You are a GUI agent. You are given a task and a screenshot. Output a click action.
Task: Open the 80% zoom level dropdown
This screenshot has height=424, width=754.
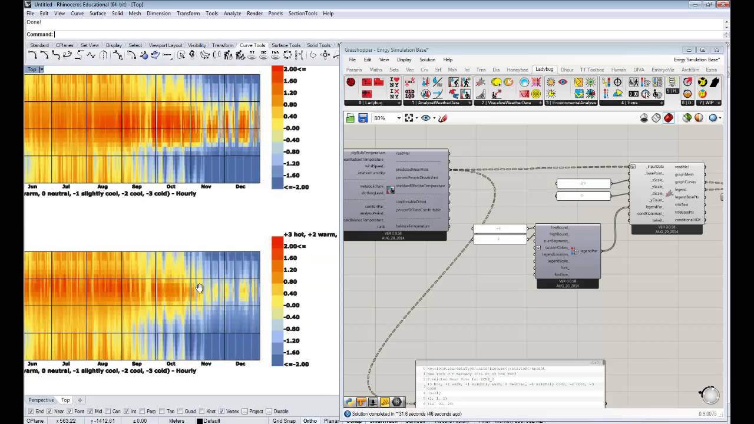[399, 118]
